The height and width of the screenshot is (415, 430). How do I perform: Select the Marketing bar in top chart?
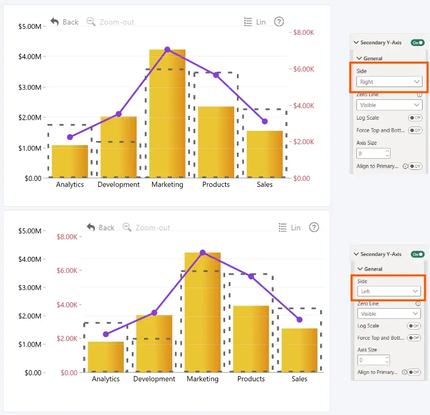(x=168, y=114)
